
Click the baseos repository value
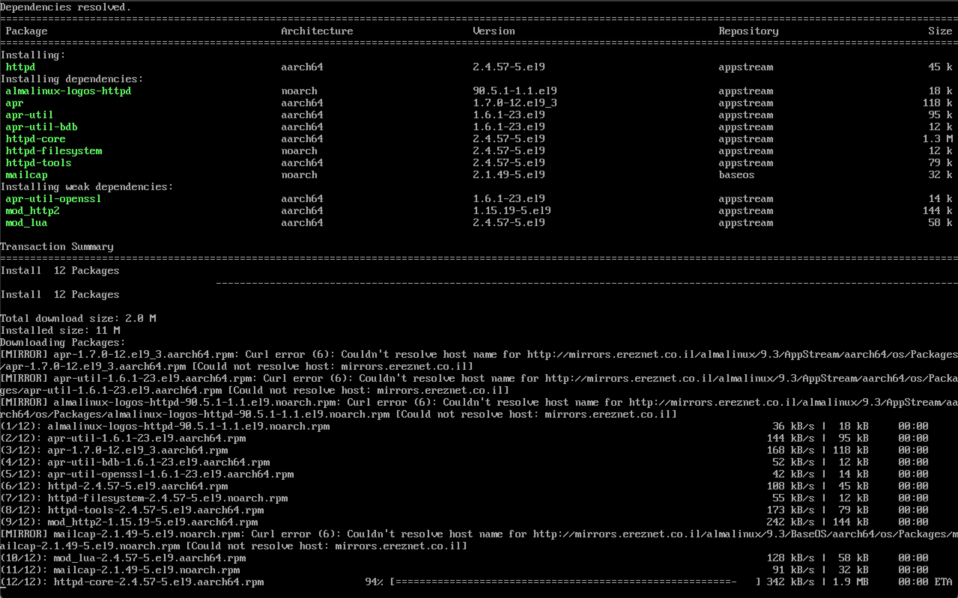(736, 175)
